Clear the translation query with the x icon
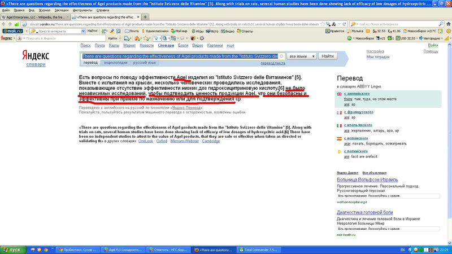This screenshot has width=452, height=254. (x=281, y=56)
